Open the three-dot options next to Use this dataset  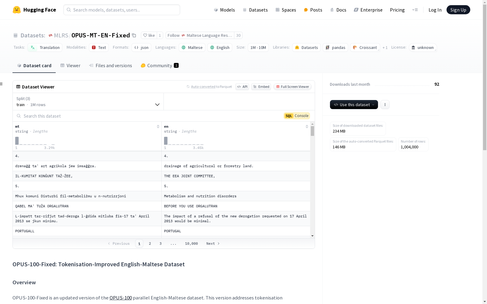(x=385, y=105)
